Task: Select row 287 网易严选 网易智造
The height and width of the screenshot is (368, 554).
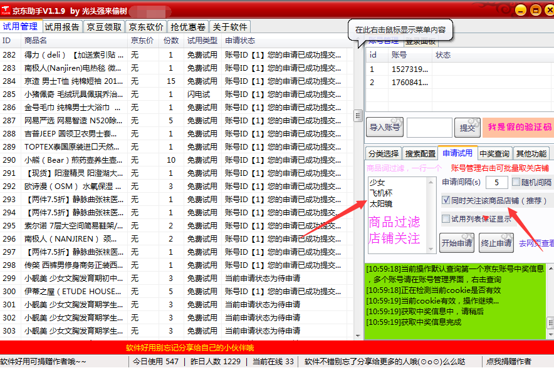Action: point(176,121)
